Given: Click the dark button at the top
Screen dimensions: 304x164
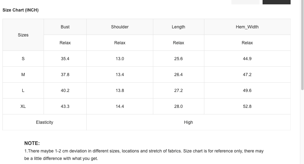Looking at the screenshot, I should click(x=276, y=2).
